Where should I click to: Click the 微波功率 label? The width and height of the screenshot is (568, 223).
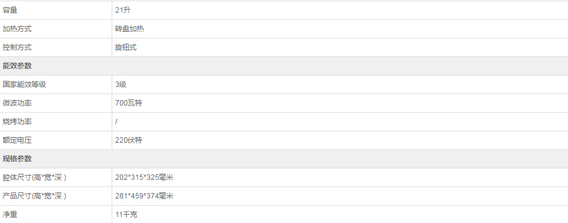[17, 103]
